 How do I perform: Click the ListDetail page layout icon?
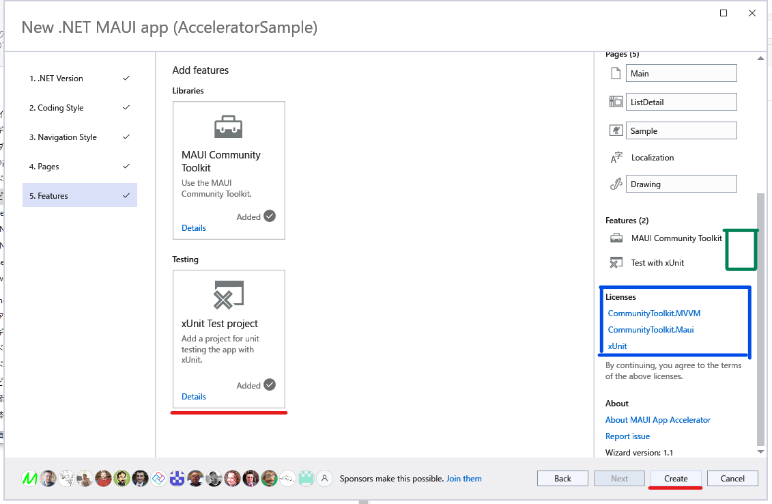pyautogui.click(x=616, y=102)
